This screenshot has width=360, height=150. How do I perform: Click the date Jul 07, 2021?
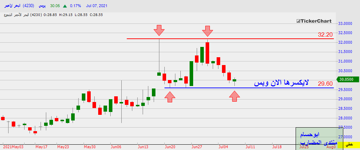[97, 6]
